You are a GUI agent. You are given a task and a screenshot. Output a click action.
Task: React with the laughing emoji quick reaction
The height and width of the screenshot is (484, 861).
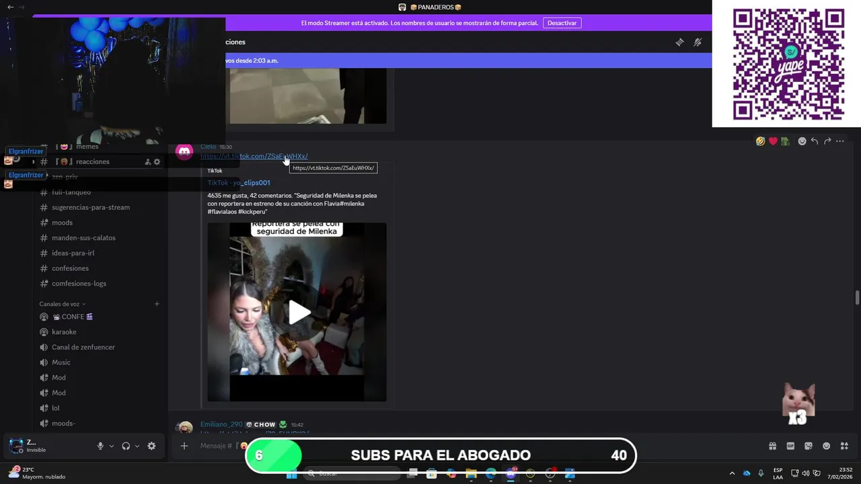(760, 141)
